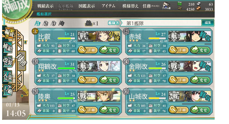Open the 補給 resupply sidebar icon
Image resolution: width=229 pixels, height=124 pixels.
[x=8, y=47]
